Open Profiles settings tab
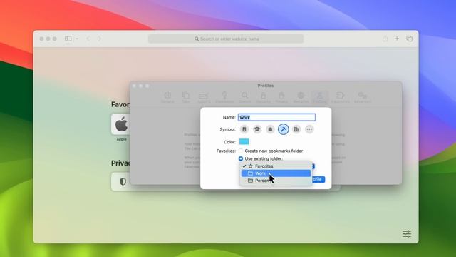 tap(320, 97)
